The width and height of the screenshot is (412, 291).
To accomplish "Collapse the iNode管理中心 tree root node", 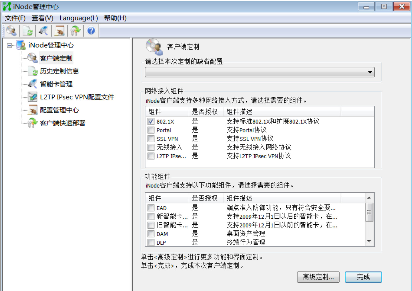I will coord(9,45).
